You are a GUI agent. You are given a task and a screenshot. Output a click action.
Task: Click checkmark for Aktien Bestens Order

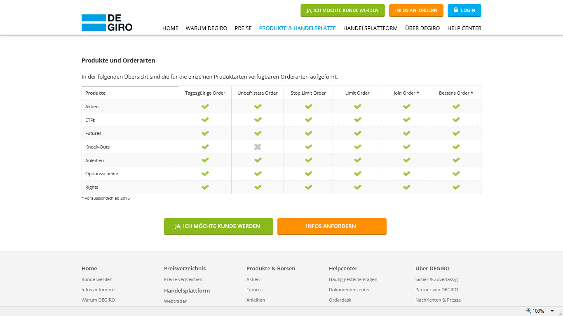(x=456, y=107)
